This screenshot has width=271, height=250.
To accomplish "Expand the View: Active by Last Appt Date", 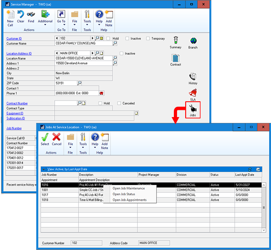I will point(44,169).
